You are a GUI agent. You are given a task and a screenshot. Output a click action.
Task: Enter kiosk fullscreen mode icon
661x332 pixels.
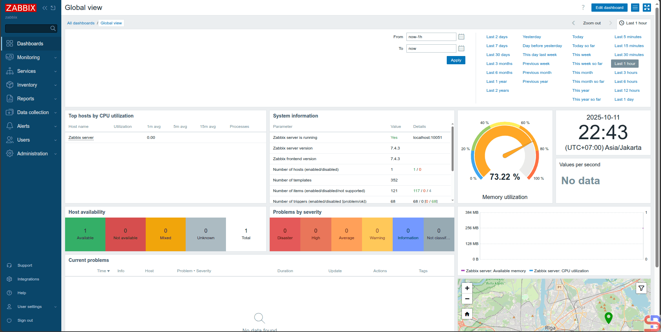647,8
